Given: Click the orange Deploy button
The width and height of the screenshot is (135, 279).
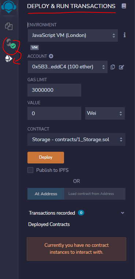Looking at the screenshot, I should click(x=46, y=158).
